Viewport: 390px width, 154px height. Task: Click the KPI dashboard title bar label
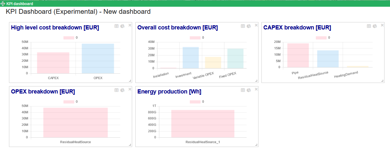click(x=20, y=4)
